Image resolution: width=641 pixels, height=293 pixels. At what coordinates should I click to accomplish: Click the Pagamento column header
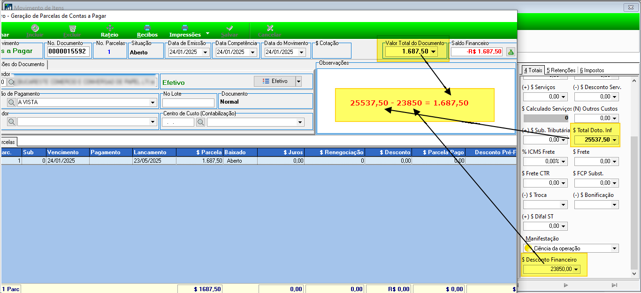pos(111,152)
